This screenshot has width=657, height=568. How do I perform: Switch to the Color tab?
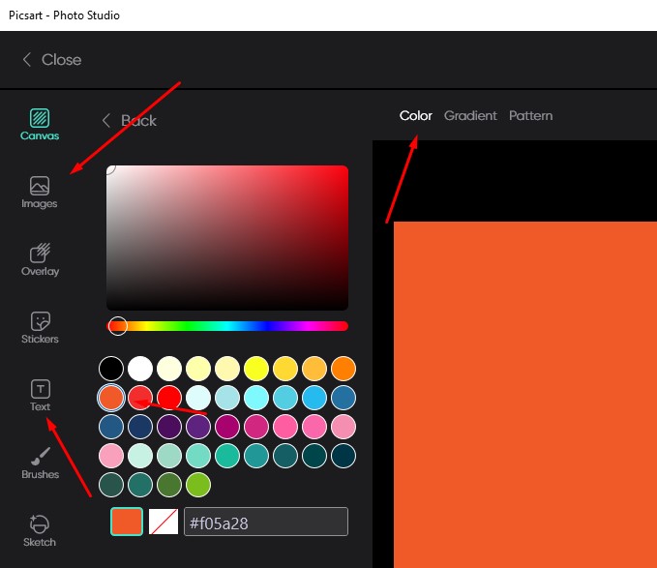[416, 116]
